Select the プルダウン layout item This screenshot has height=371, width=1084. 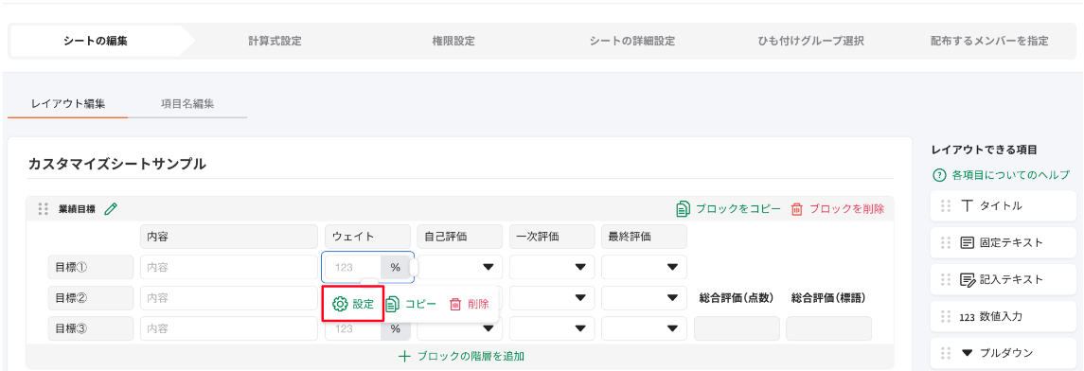click(x=1003, y=353)
